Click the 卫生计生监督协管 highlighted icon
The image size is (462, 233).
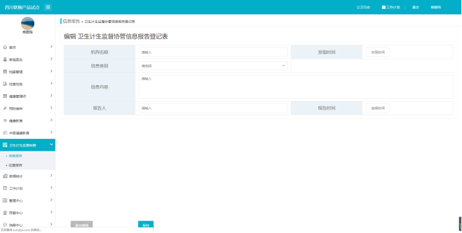5,145
